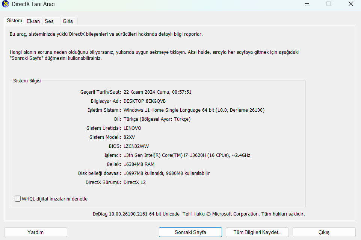The height and width of the screenshot is (240, 361).
Task: Click the LENOVO manufacturer value
Action: pos(132,128)
